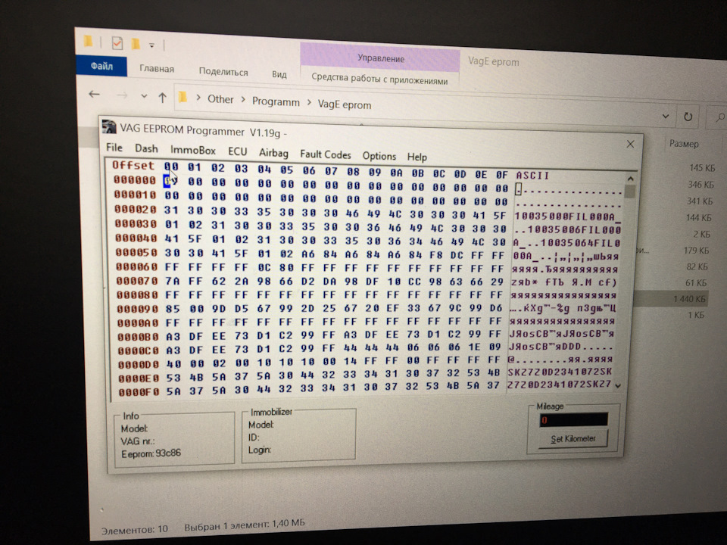Click the Explorer search icon
The height and width of the screenshot is (545, 727).
(x=719, y=118)
